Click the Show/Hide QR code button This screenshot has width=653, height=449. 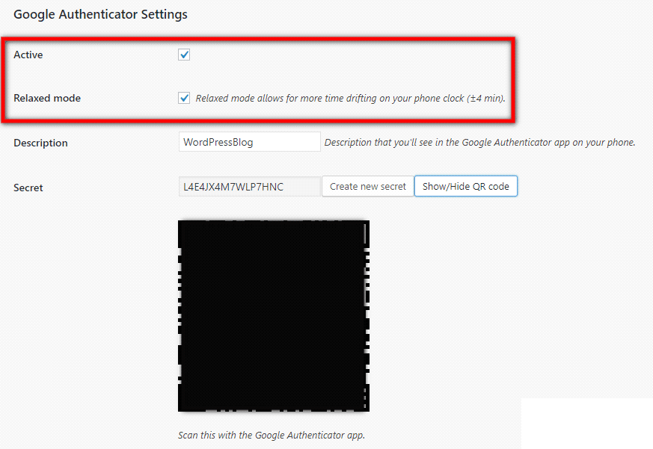[465, 187]
